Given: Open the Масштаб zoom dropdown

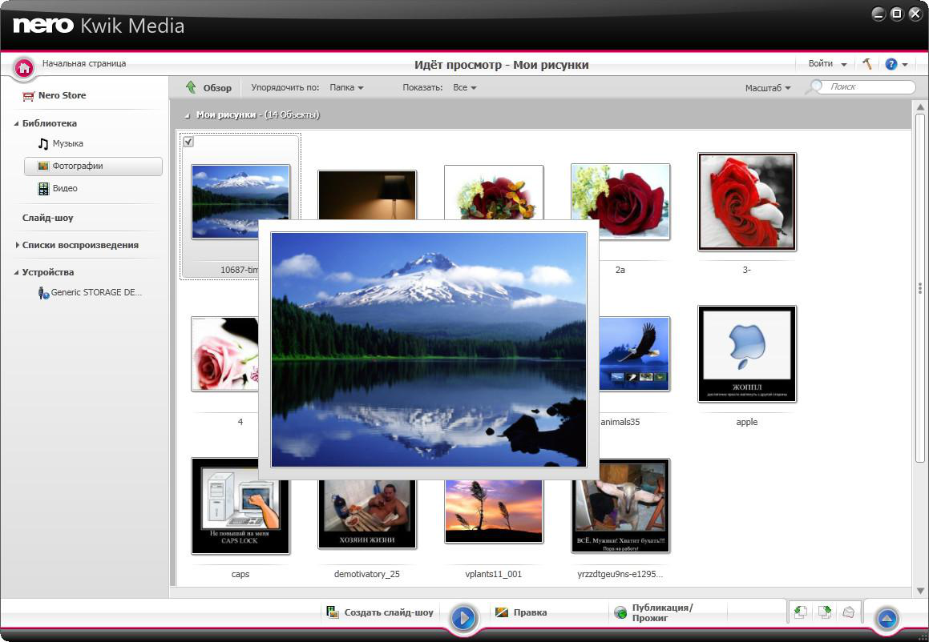Looking at the screenshot, I should tap(768, 87).
